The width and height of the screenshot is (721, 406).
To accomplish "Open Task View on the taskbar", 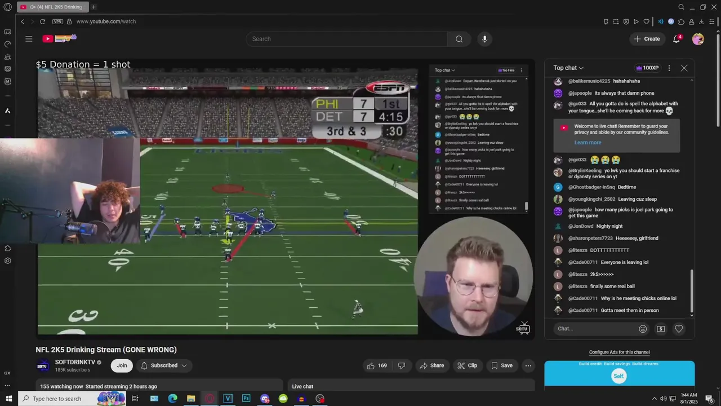I will [x=135, y=399].
